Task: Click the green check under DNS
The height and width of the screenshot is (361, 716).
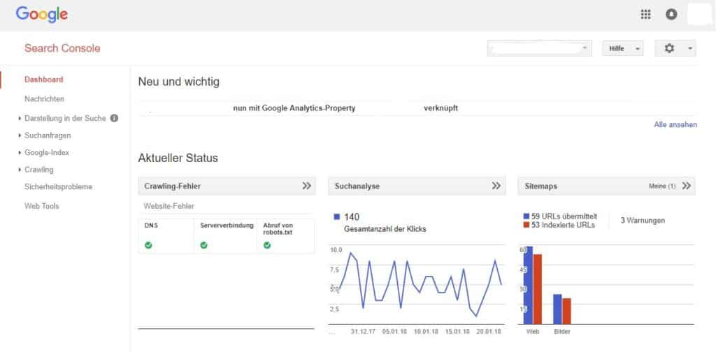Action: coord(148,245)
